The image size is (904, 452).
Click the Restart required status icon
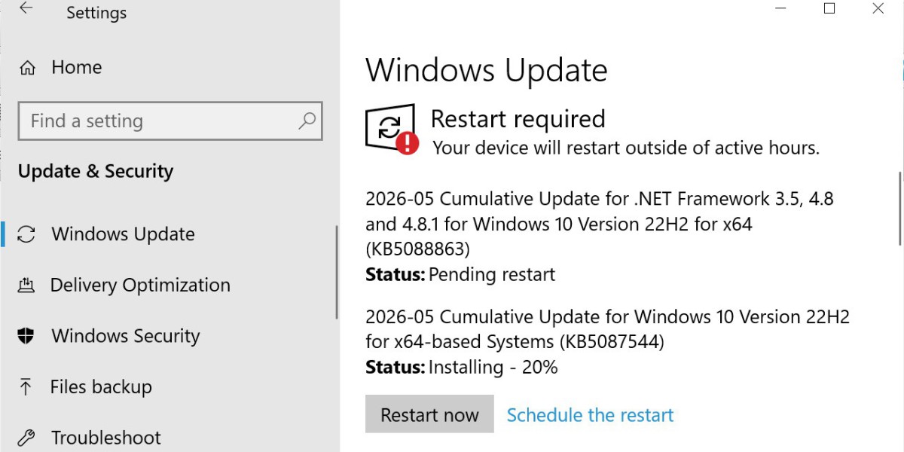coord(391,129)
